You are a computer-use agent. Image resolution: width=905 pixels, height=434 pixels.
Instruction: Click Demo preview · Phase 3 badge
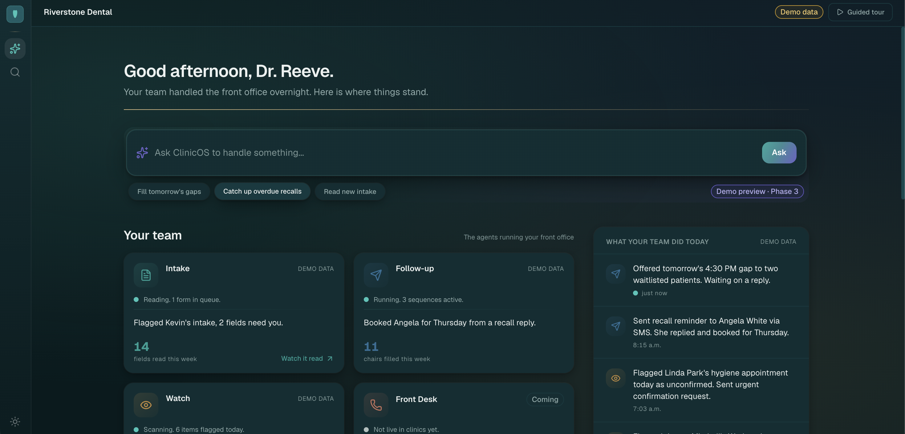point(757,191)
